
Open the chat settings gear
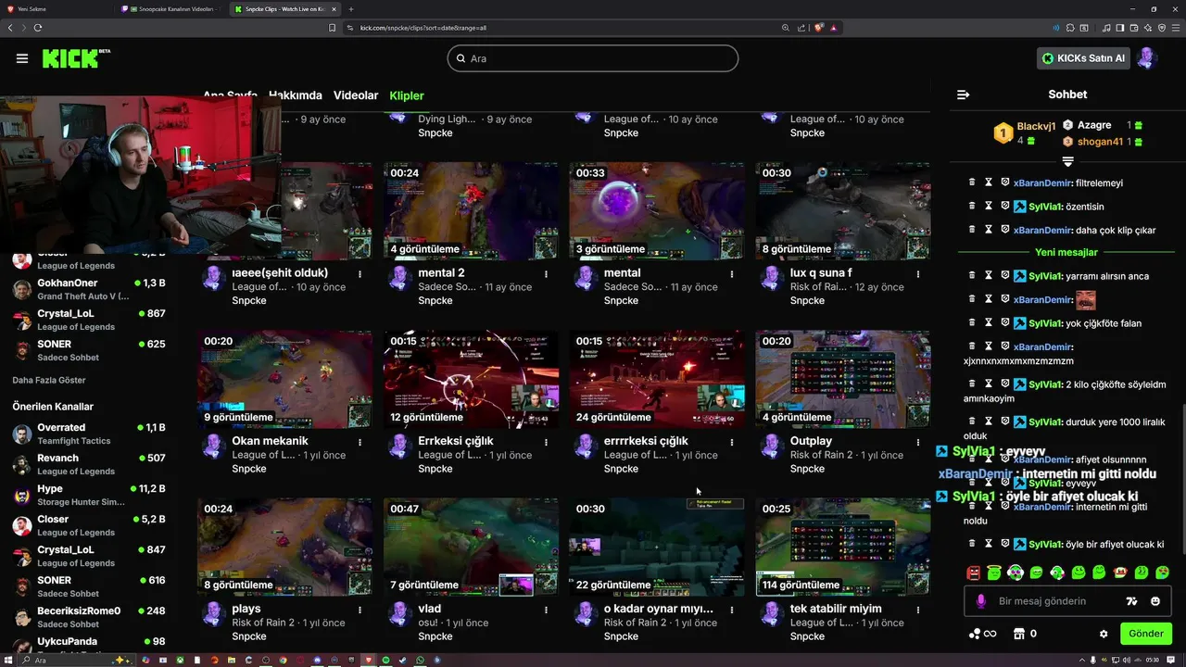(x=1104, y=634)
